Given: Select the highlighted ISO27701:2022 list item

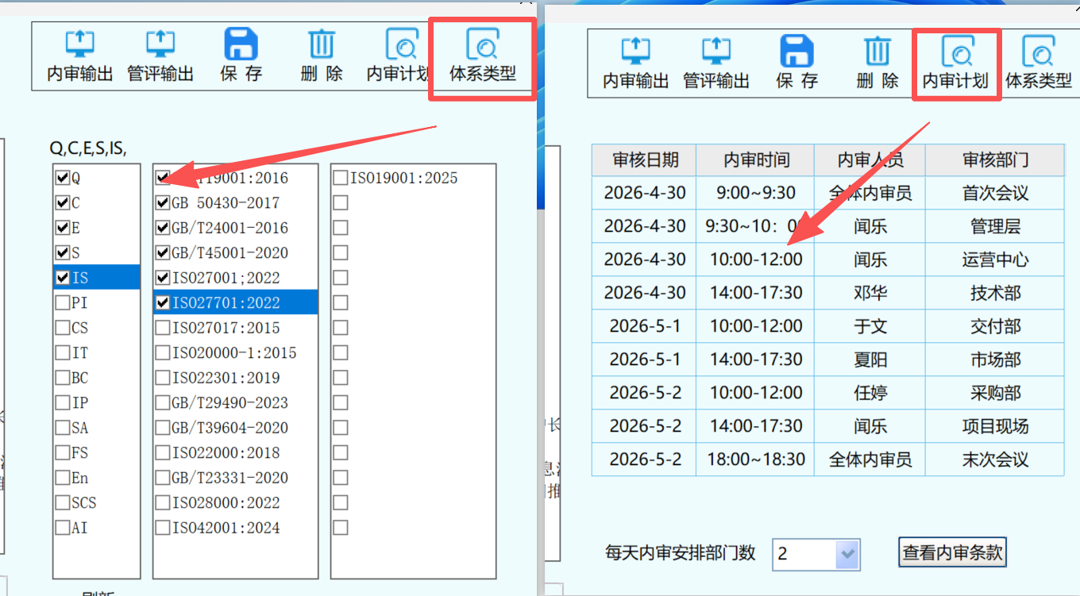Looking at the screenshot, I should 226,302.
